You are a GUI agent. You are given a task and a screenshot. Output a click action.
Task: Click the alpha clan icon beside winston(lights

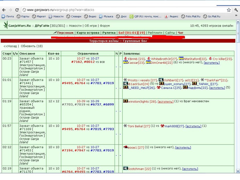(x=125, y=101)
